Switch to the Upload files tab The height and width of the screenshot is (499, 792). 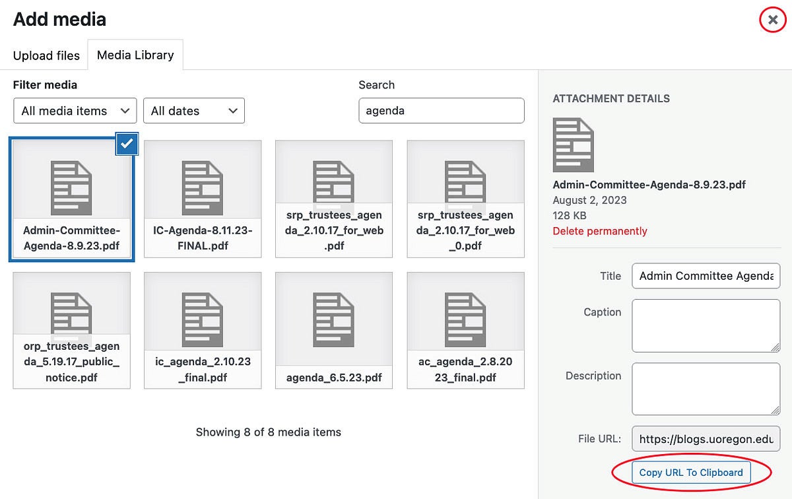[45, 55]
